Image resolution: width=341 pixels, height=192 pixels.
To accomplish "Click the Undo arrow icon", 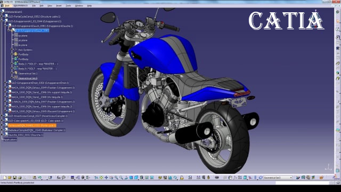I will pyautogui.click(x=39, y=178).
